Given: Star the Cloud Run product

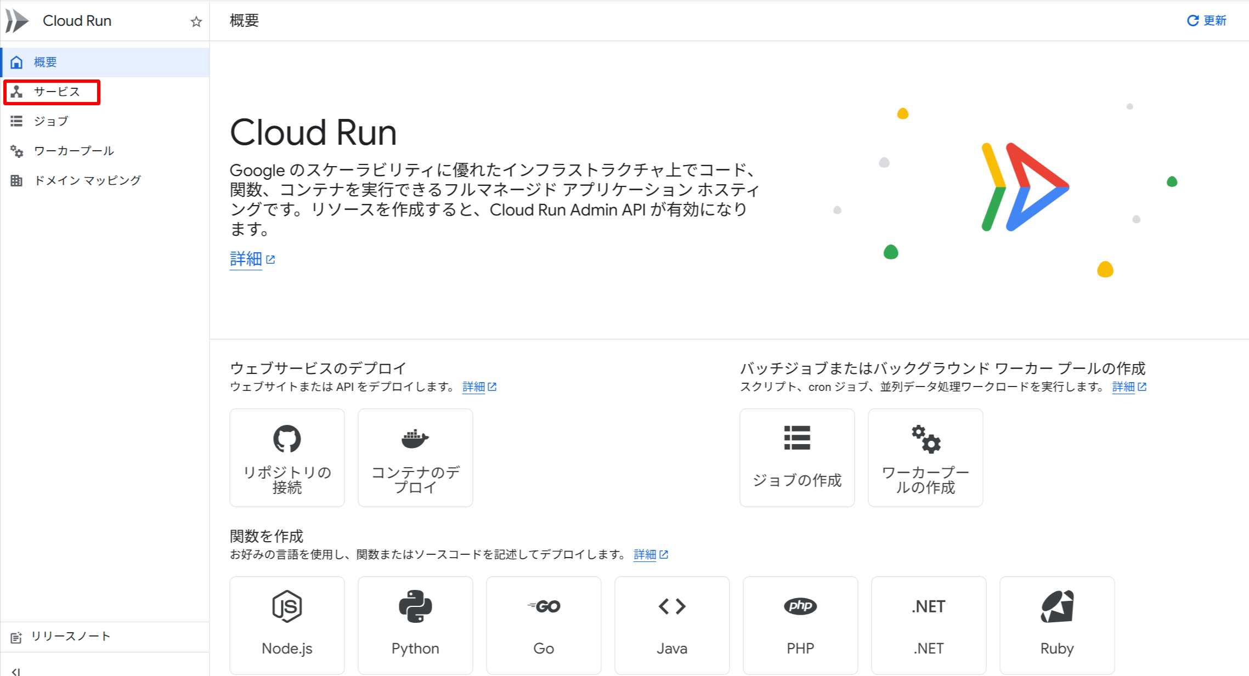Looking at the screenshot, I should tap(196, 21).
